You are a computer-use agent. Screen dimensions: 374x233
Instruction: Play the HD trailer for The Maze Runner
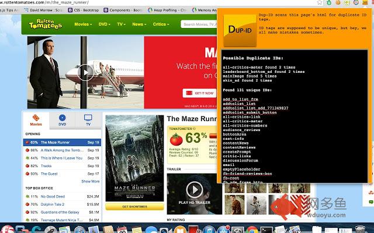tap(195, 190)
